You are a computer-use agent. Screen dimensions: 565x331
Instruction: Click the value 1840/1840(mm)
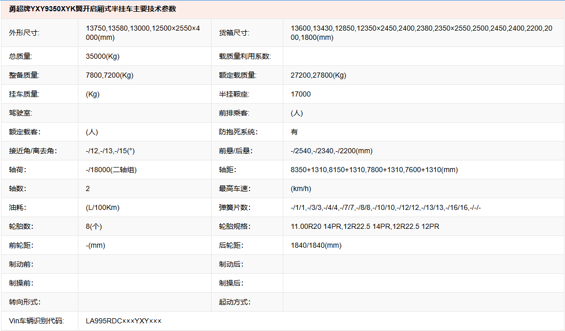click(316, 246)
